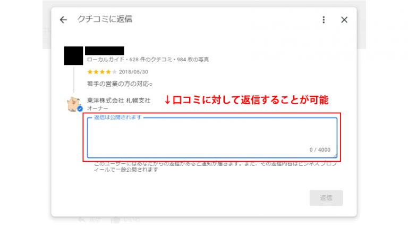The height and width of the screenshot is (225, 408).
Task: Click owner name 東洋株式会社 札幌支社
Action: click(x=119, y=100)
